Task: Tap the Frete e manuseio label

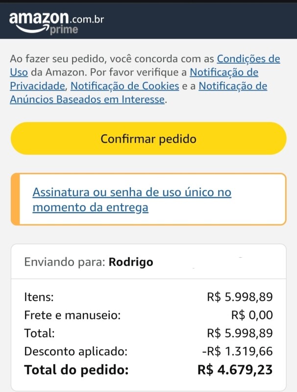Action: (72, 315)
